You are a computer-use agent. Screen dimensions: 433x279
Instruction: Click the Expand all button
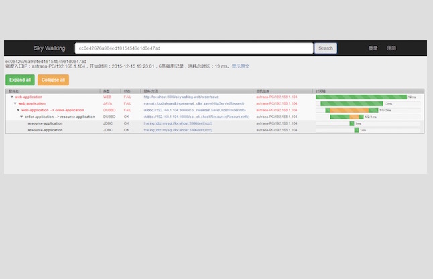pos(20,80)
